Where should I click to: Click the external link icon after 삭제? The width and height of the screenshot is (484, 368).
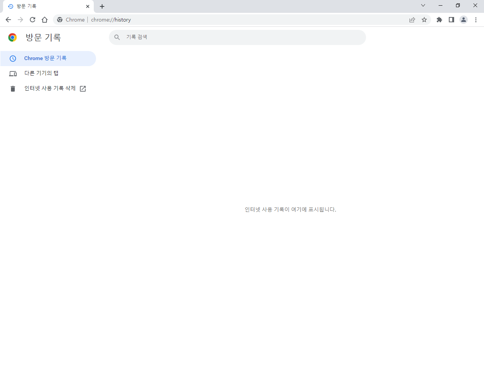pyautogui.click(x=83, y=89)
